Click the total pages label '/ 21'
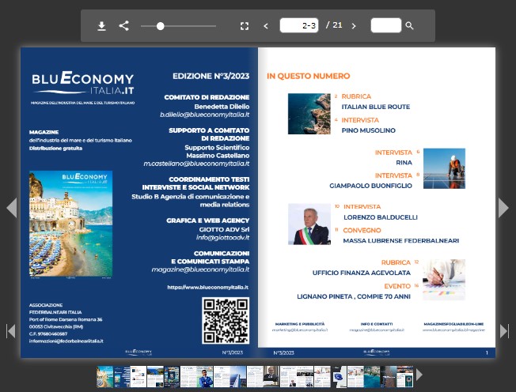The image size is (516, 392). tap(334, 25)
